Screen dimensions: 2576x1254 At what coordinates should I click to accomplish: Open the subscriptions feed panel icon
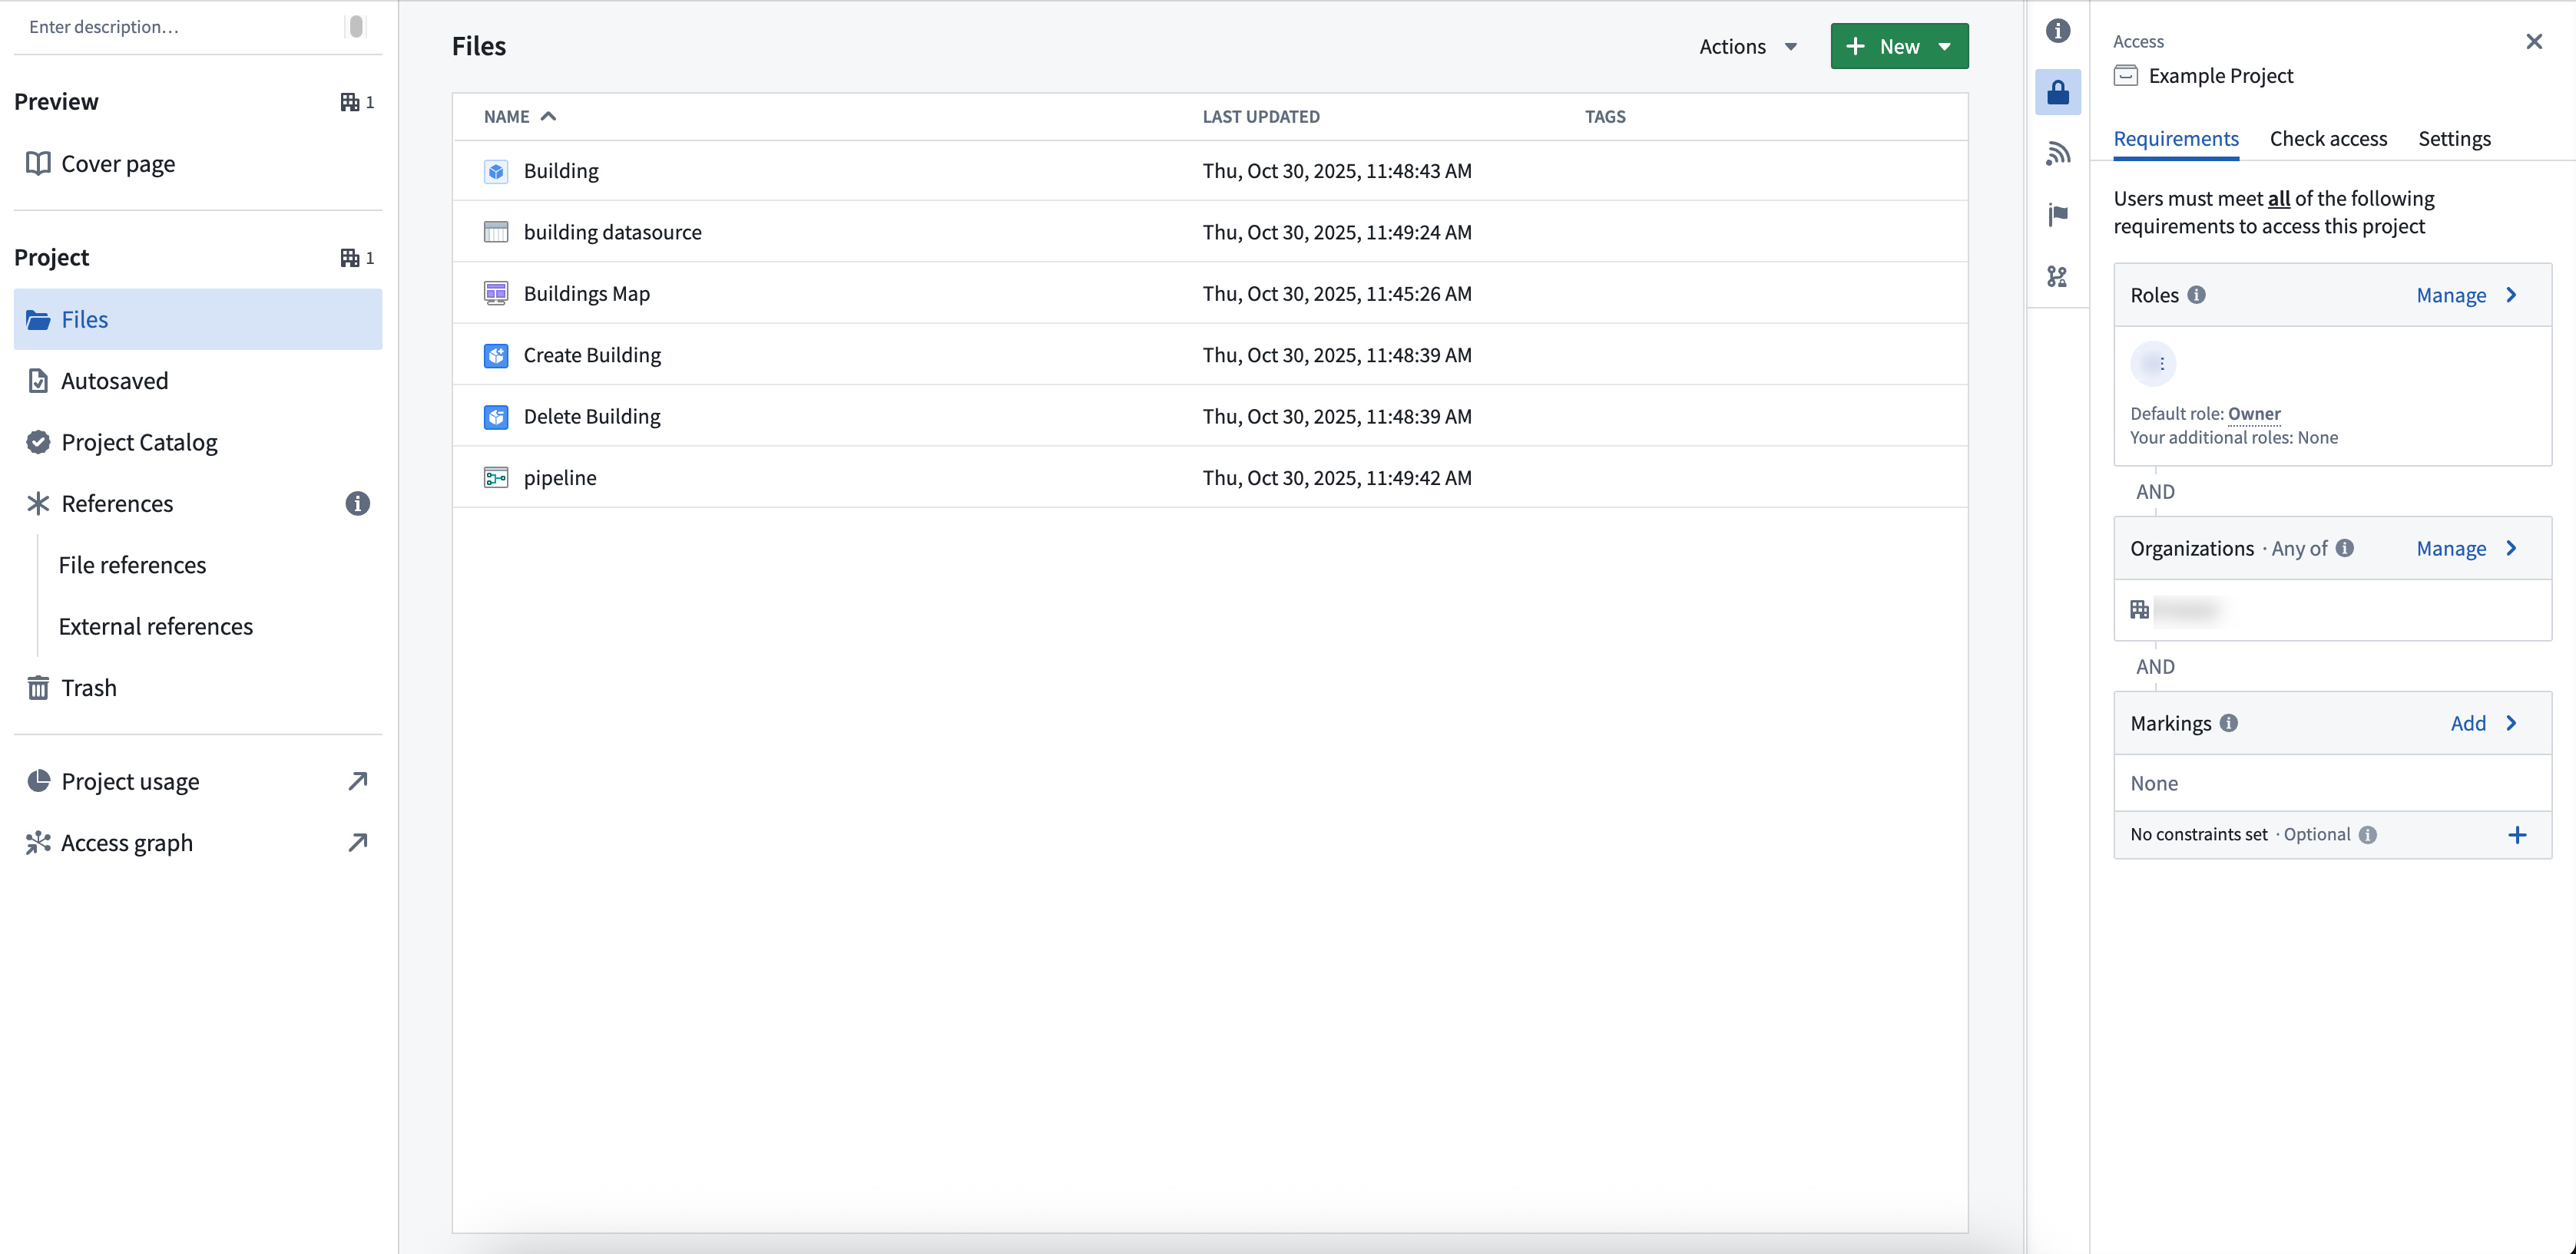pos(2058,153)
